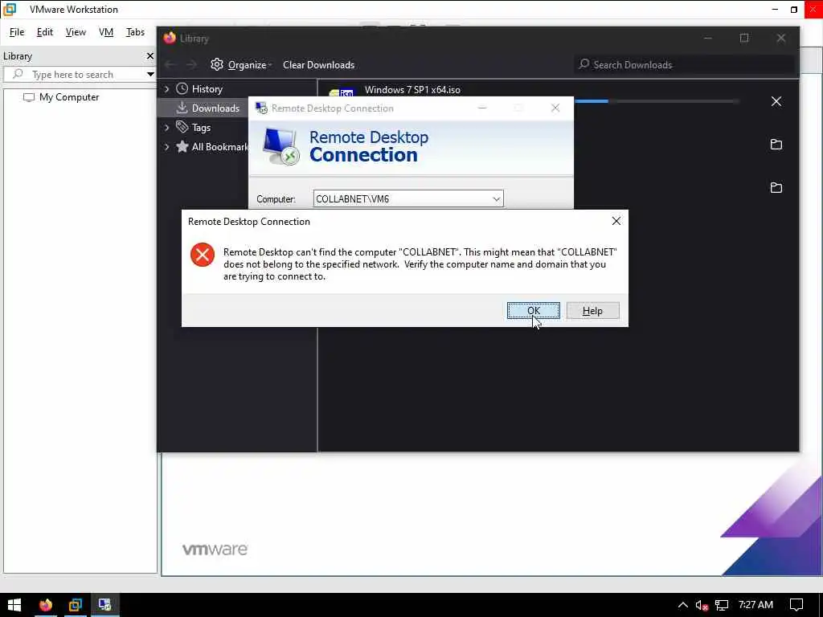Open the VMware VM menu
Screen dimensions: 823x617
click(106, 32)
